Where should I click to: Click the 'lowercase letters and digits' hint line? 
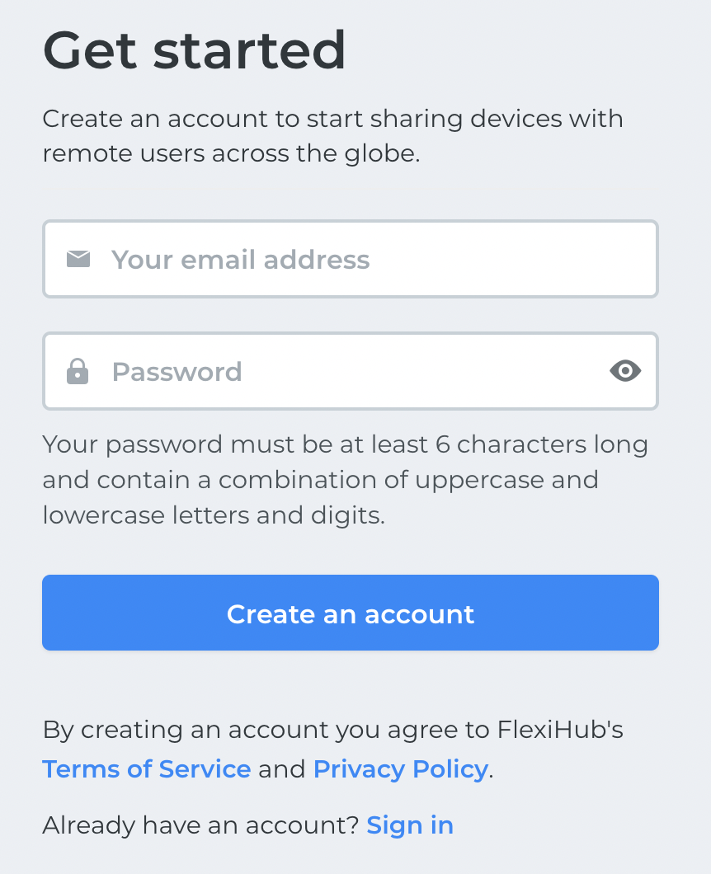tap(214, 515)
